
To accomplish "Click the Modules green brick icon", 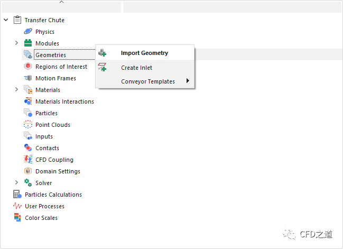I will (28, 43).
